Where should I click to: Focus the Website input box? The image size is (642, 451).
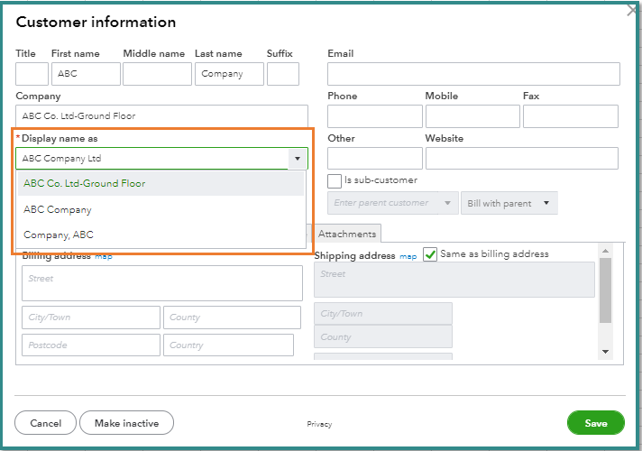click(521, 159)
